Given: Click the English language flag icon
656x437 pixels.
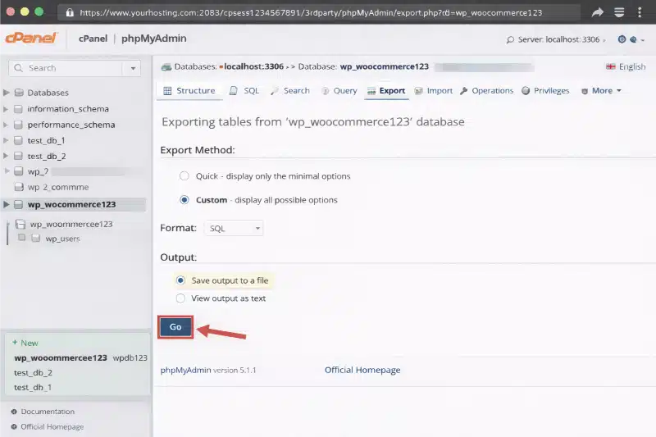Looking at the screenshot, I should (x=610, y=67).
